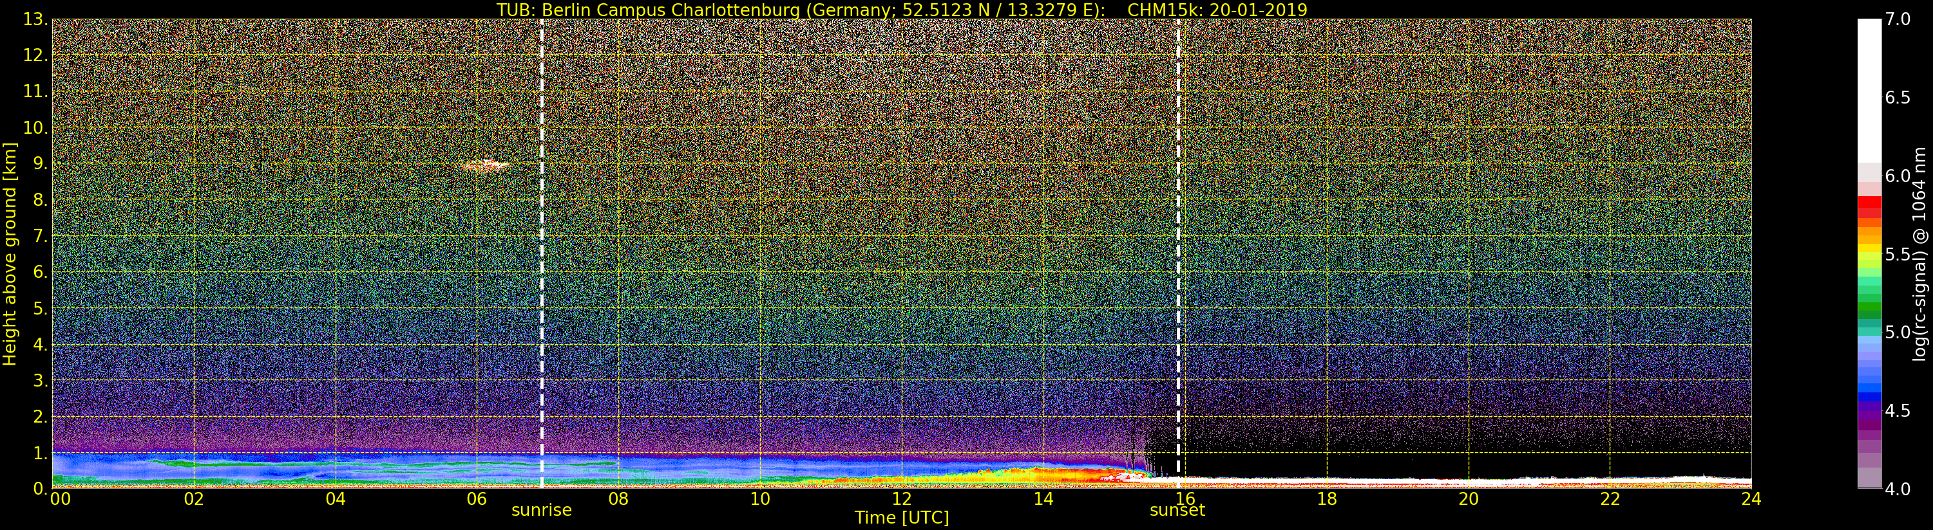Click the '5.0' colorbar scale value

pos(1898,332)
